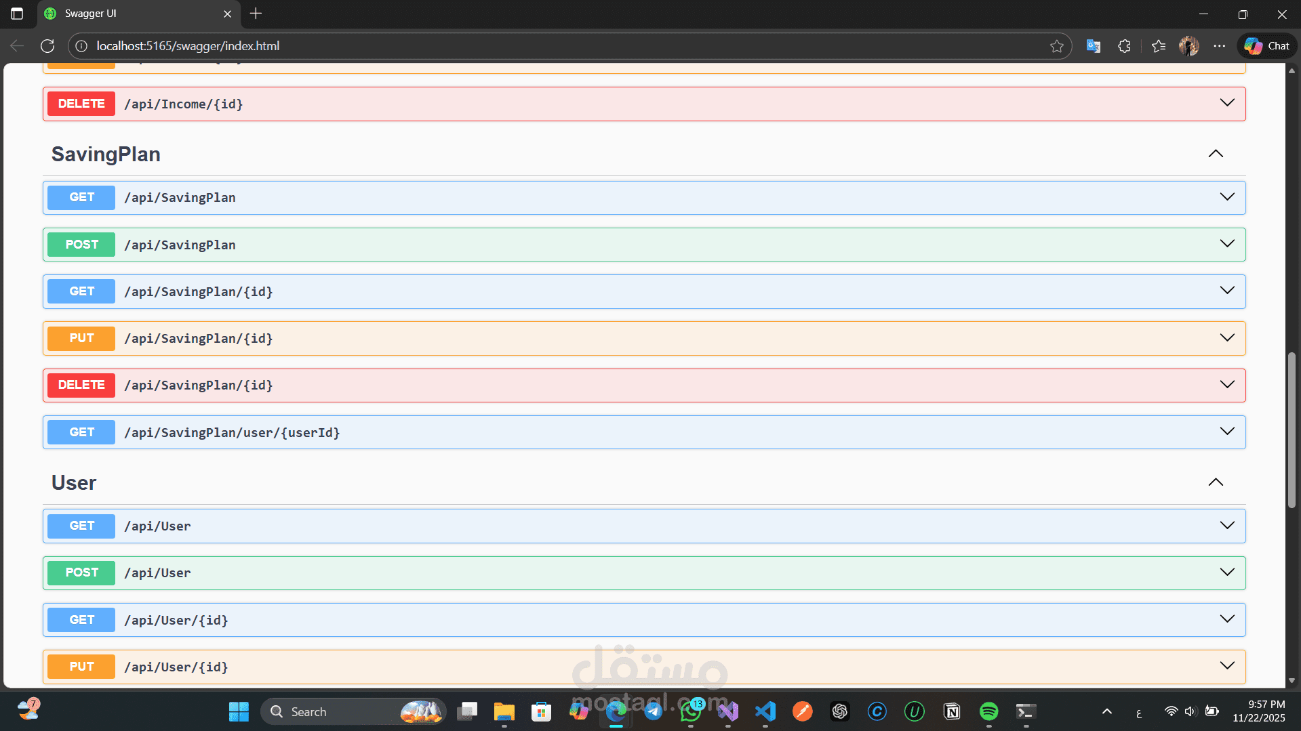
Task: Open the browser settings three-dot menu
Action: coord(1219,46)
